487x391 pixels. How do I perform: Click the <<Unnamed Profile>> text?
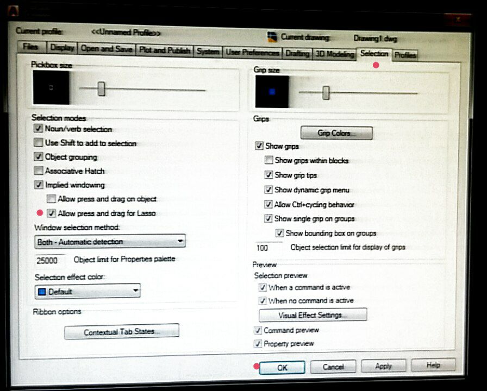tap(126, 32)
